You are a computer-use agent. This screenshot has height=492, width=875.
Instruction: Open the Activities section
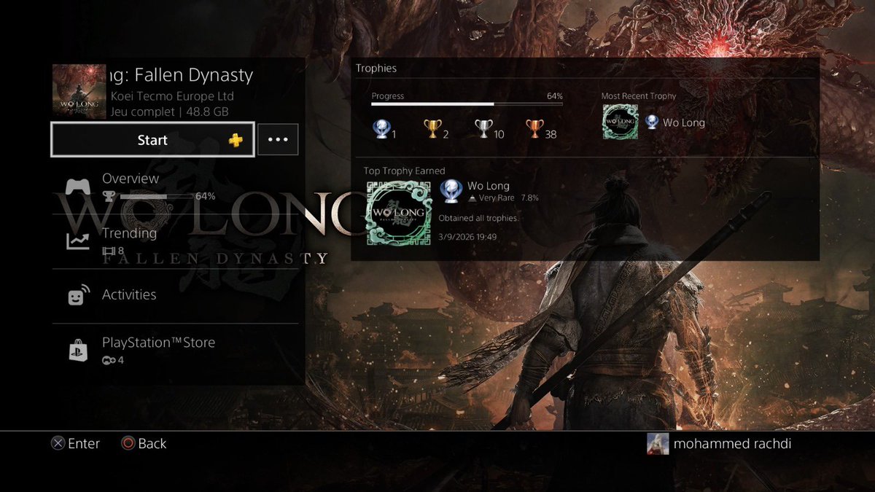175,295
